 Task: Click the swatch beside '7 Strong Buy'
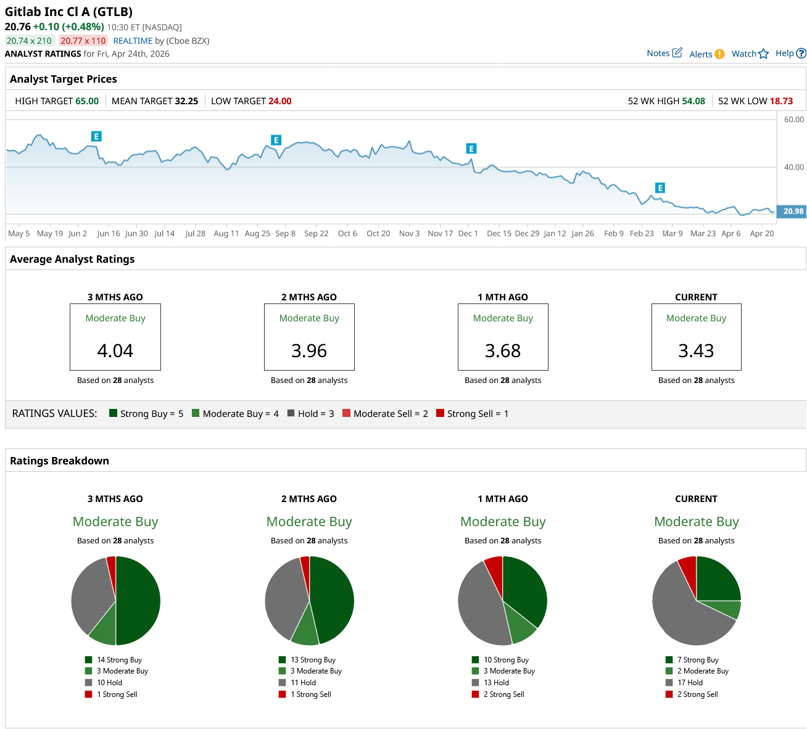pos(669,660)
